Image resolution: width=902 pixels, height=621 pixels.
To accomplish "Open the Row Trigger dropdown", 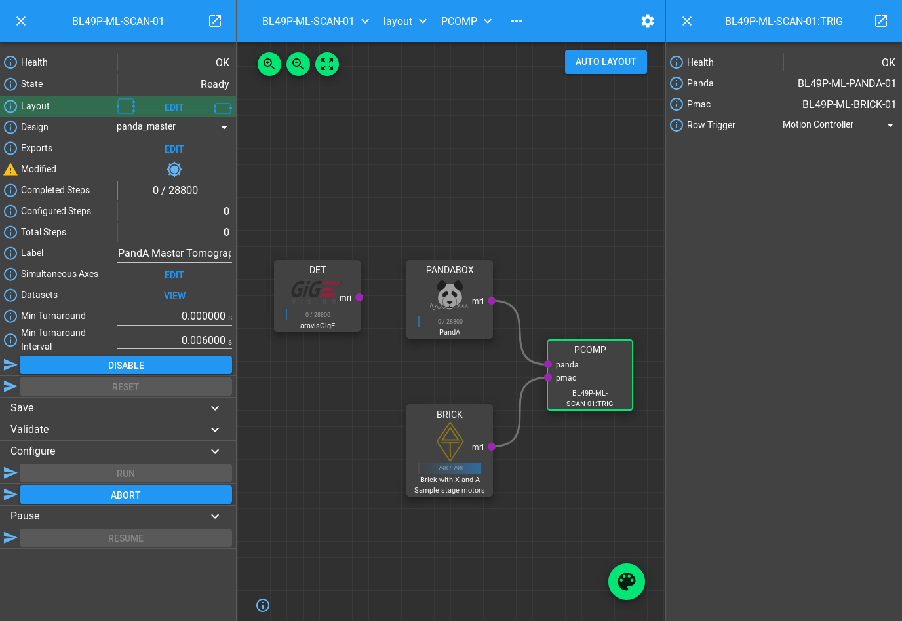I will click(840, 125).
